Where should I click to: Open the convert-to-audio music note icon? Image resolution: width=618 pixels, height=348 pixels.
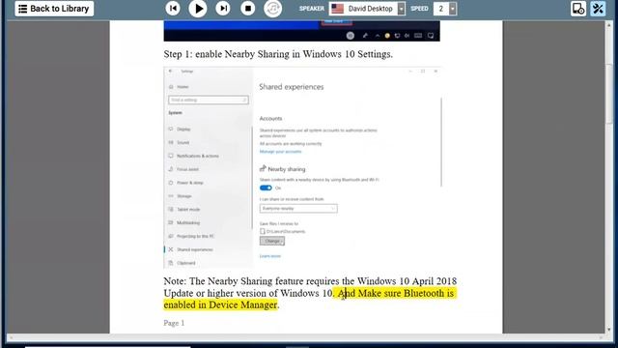coord(272,9)
